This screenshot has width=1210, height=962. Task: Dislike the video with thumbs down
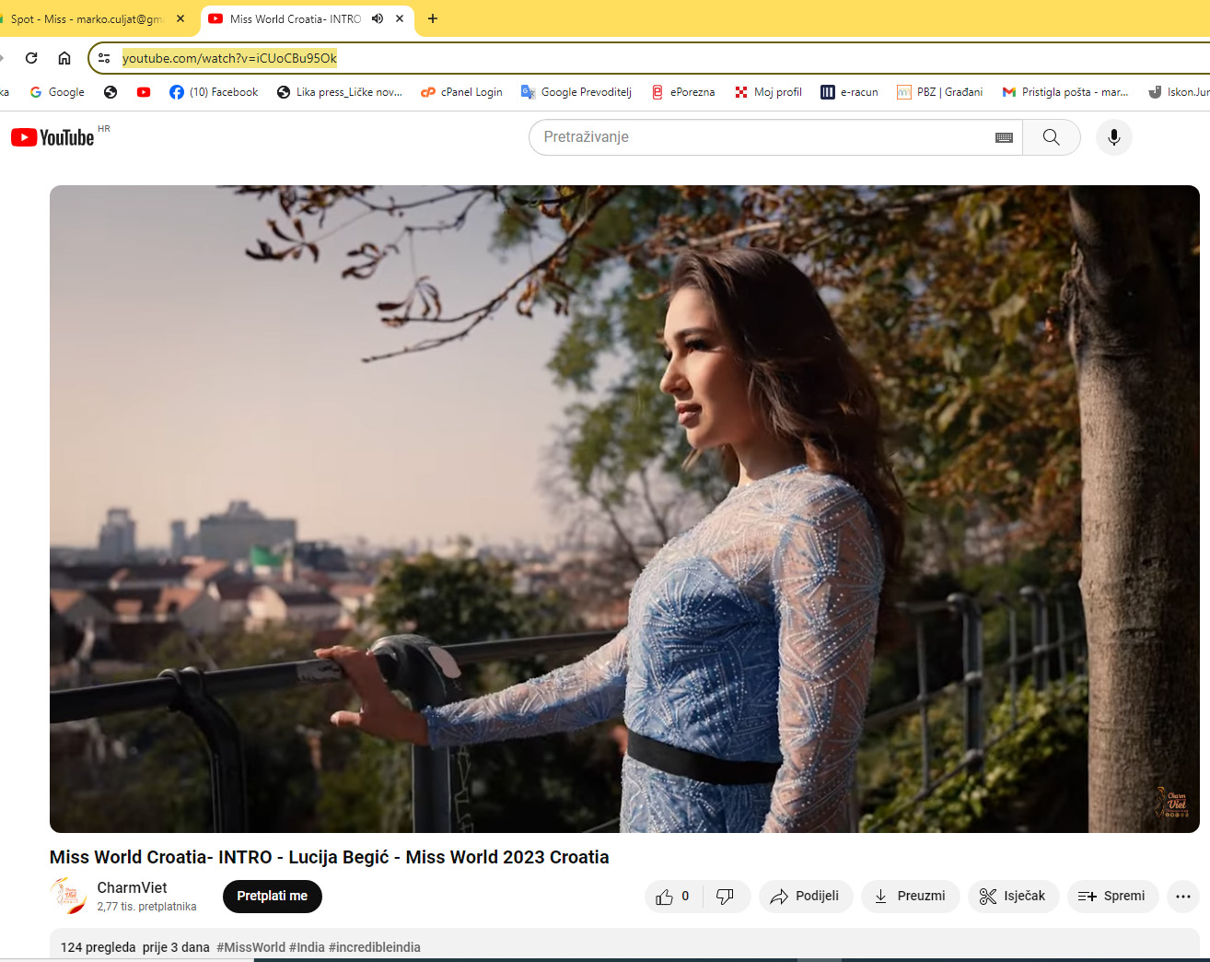pos(726,897)
